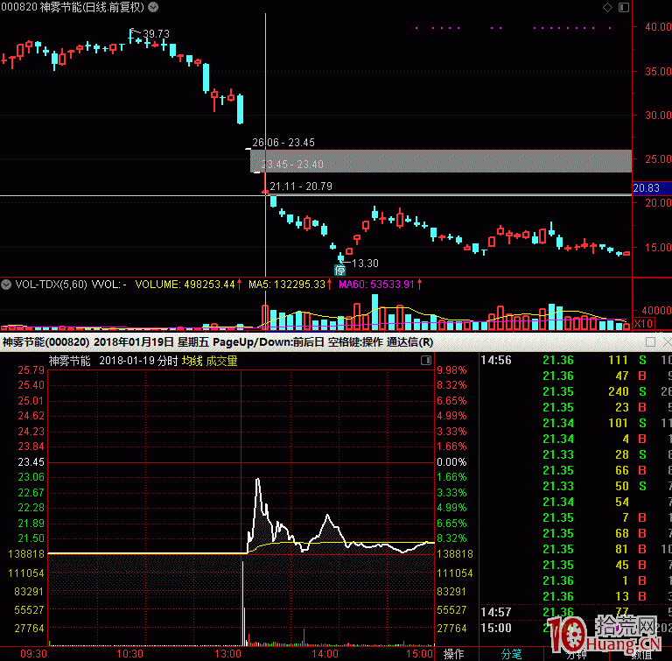Click the 39.73 high price label
672x661 pixels.
pos(156,33)
